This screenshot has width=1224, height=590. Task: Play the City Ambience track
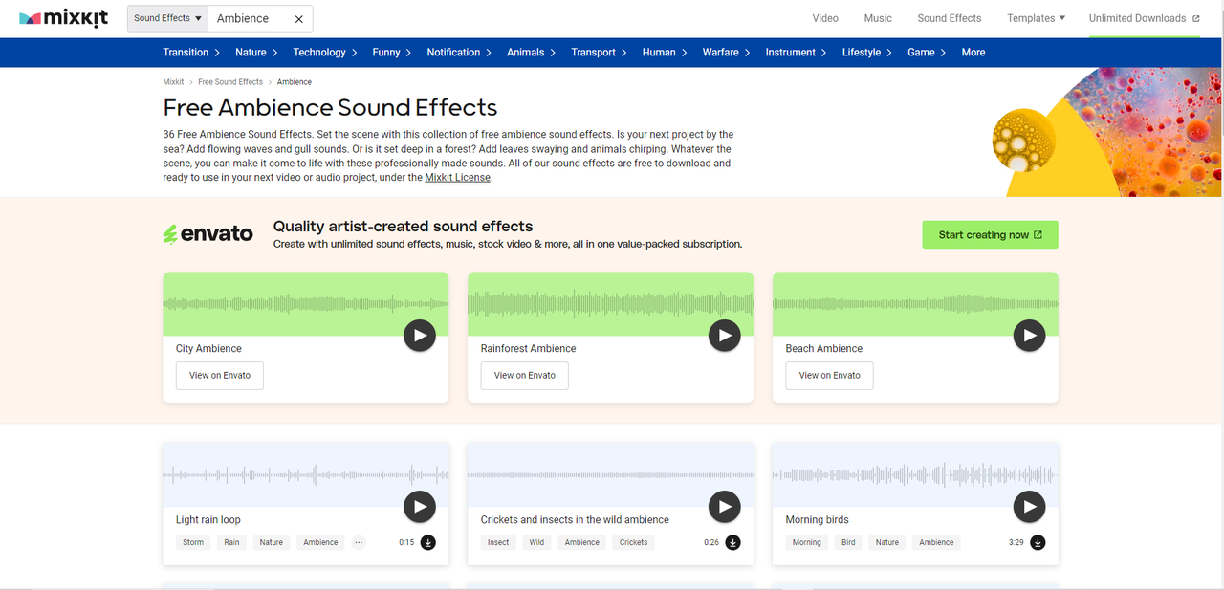point(420,336)
